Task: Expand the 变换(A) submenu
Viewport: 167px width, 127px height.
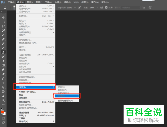Action: 36,67
